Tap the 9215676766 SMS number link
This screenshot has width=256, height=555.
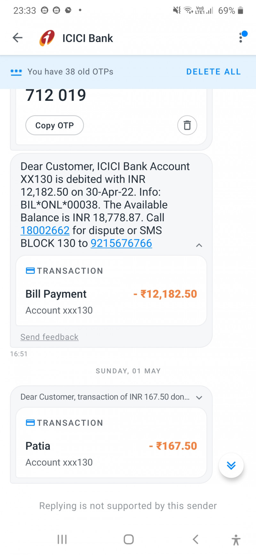point(121,243)
